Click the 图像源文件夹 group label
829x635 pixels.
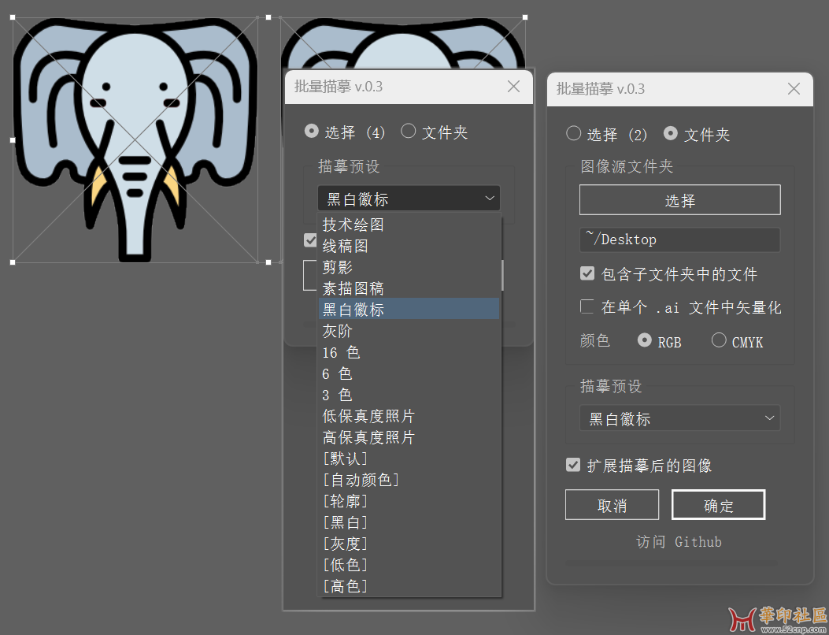[x=627, y=167]
